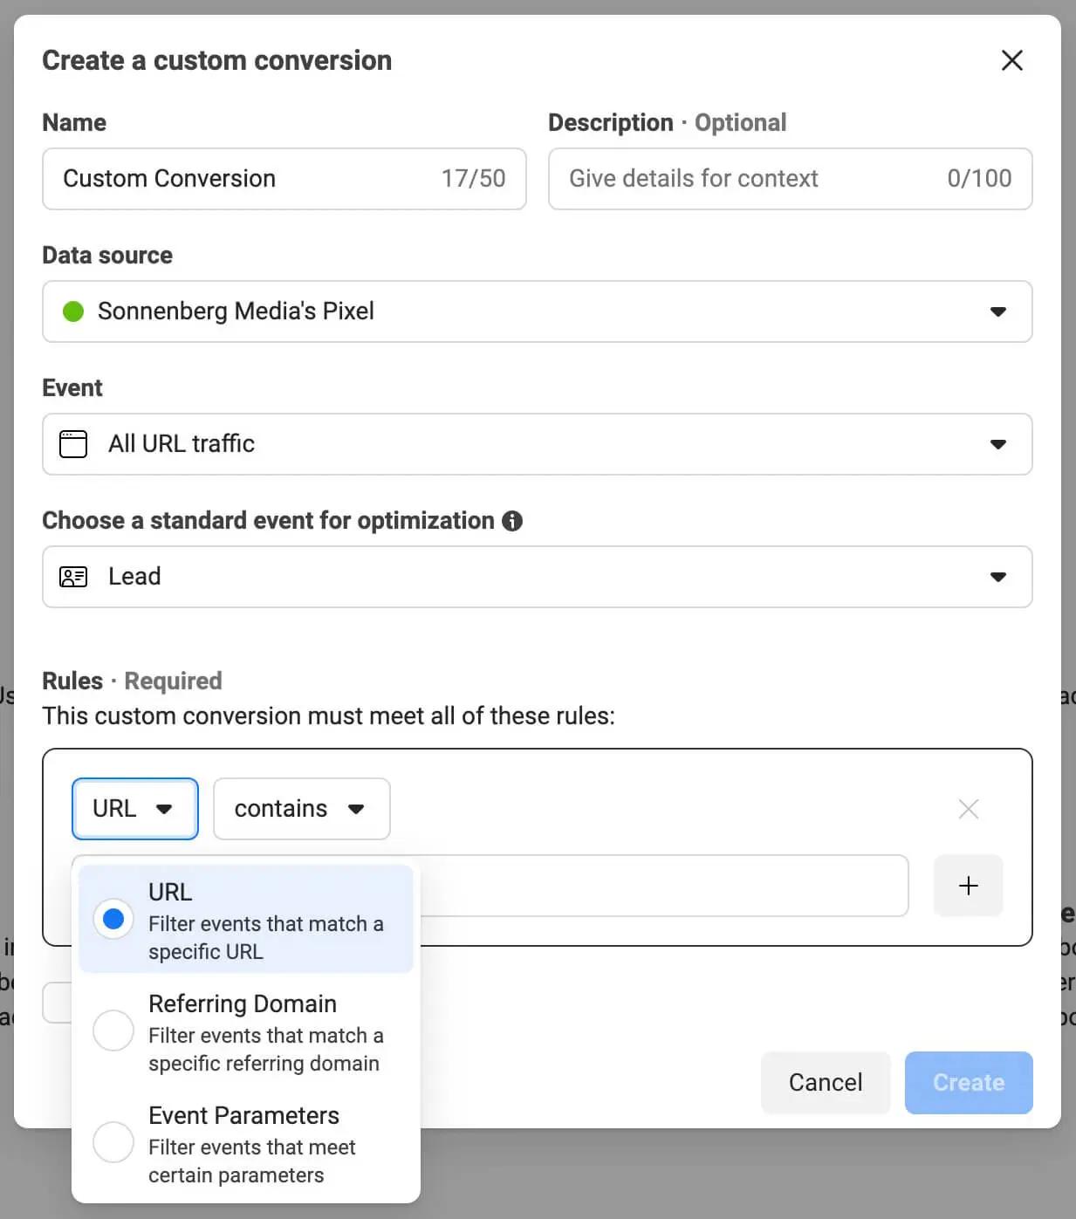Image resolution: width=1076 pixels, height=1219 pixels.
Task: Collapse the URL rule type dropdown
Action: [x=135, y=809]
